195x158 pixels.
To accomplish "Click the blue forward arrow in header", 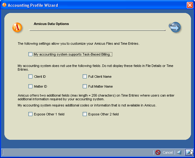I will click(175, 27).
